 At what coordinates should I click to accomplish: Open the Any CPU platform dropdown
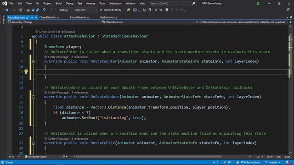(x=86, y=10)
